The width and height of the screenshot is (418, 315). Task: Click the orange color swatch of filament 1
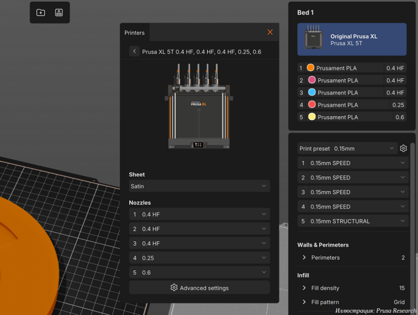(310, 68)
